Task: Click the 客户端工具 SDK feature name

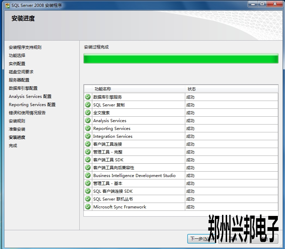Action: (x=108, y=160)
